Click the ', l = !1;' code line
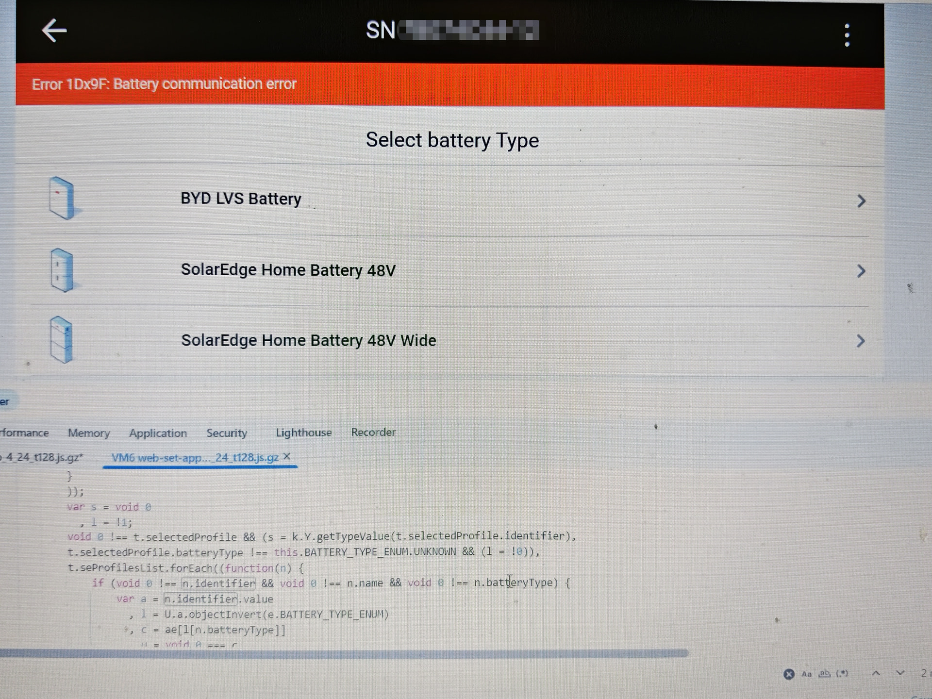 (x=106, y=522)
